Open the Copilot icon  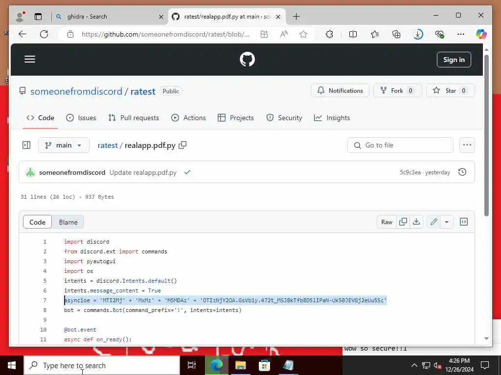(x=481, y=34)
